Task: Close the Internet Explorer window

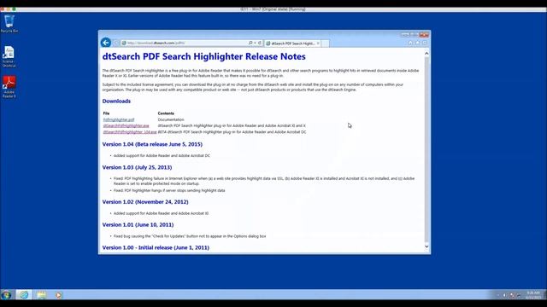Action: 424,35
